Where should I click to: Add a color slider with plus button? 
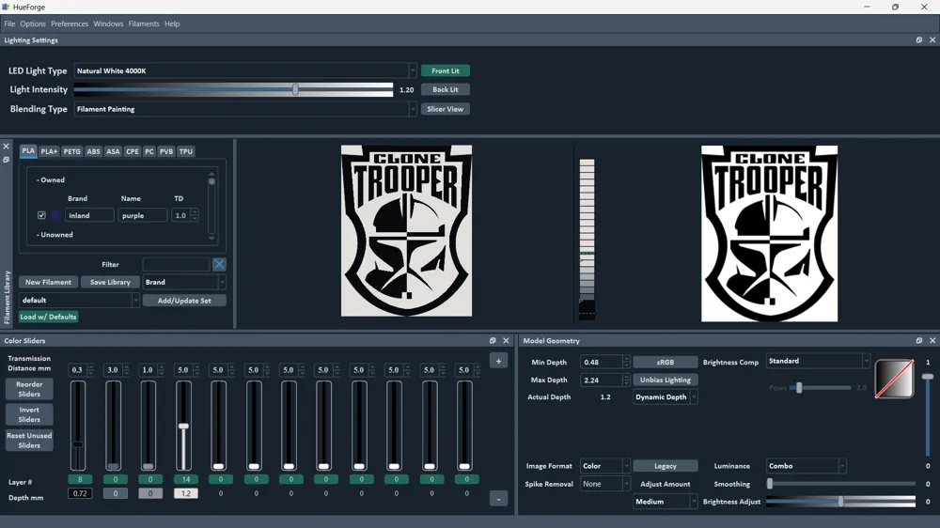point(499,361)
